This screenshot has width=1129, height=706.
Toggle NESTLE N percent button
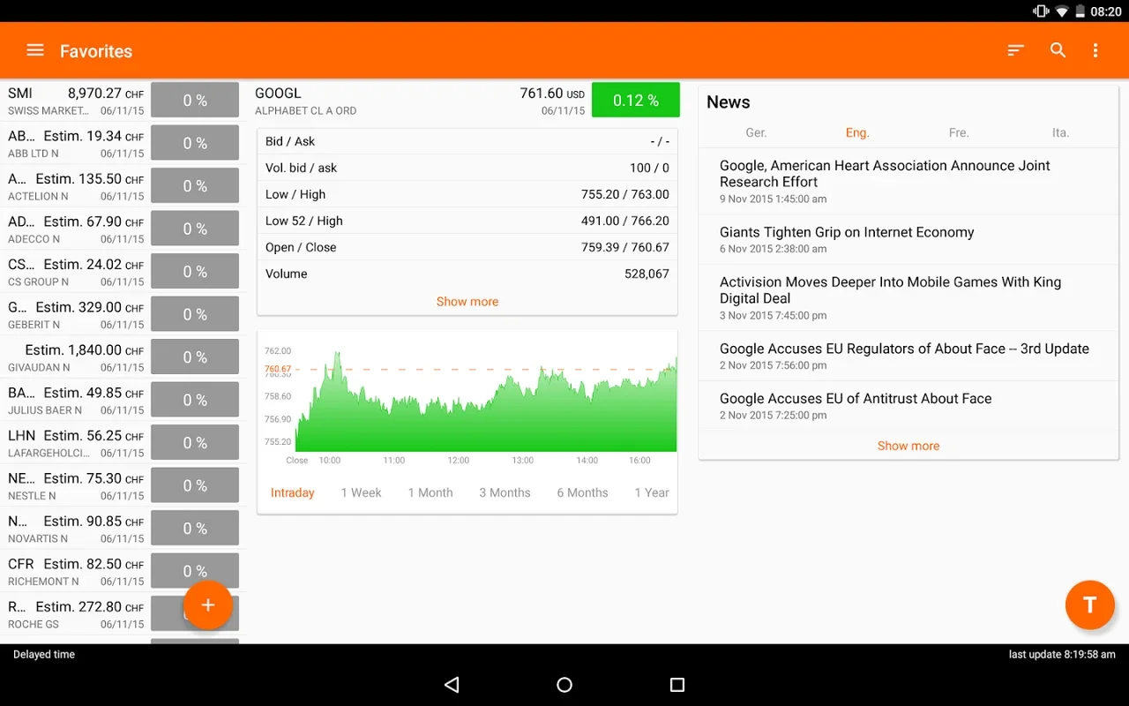tap(195, 485)
